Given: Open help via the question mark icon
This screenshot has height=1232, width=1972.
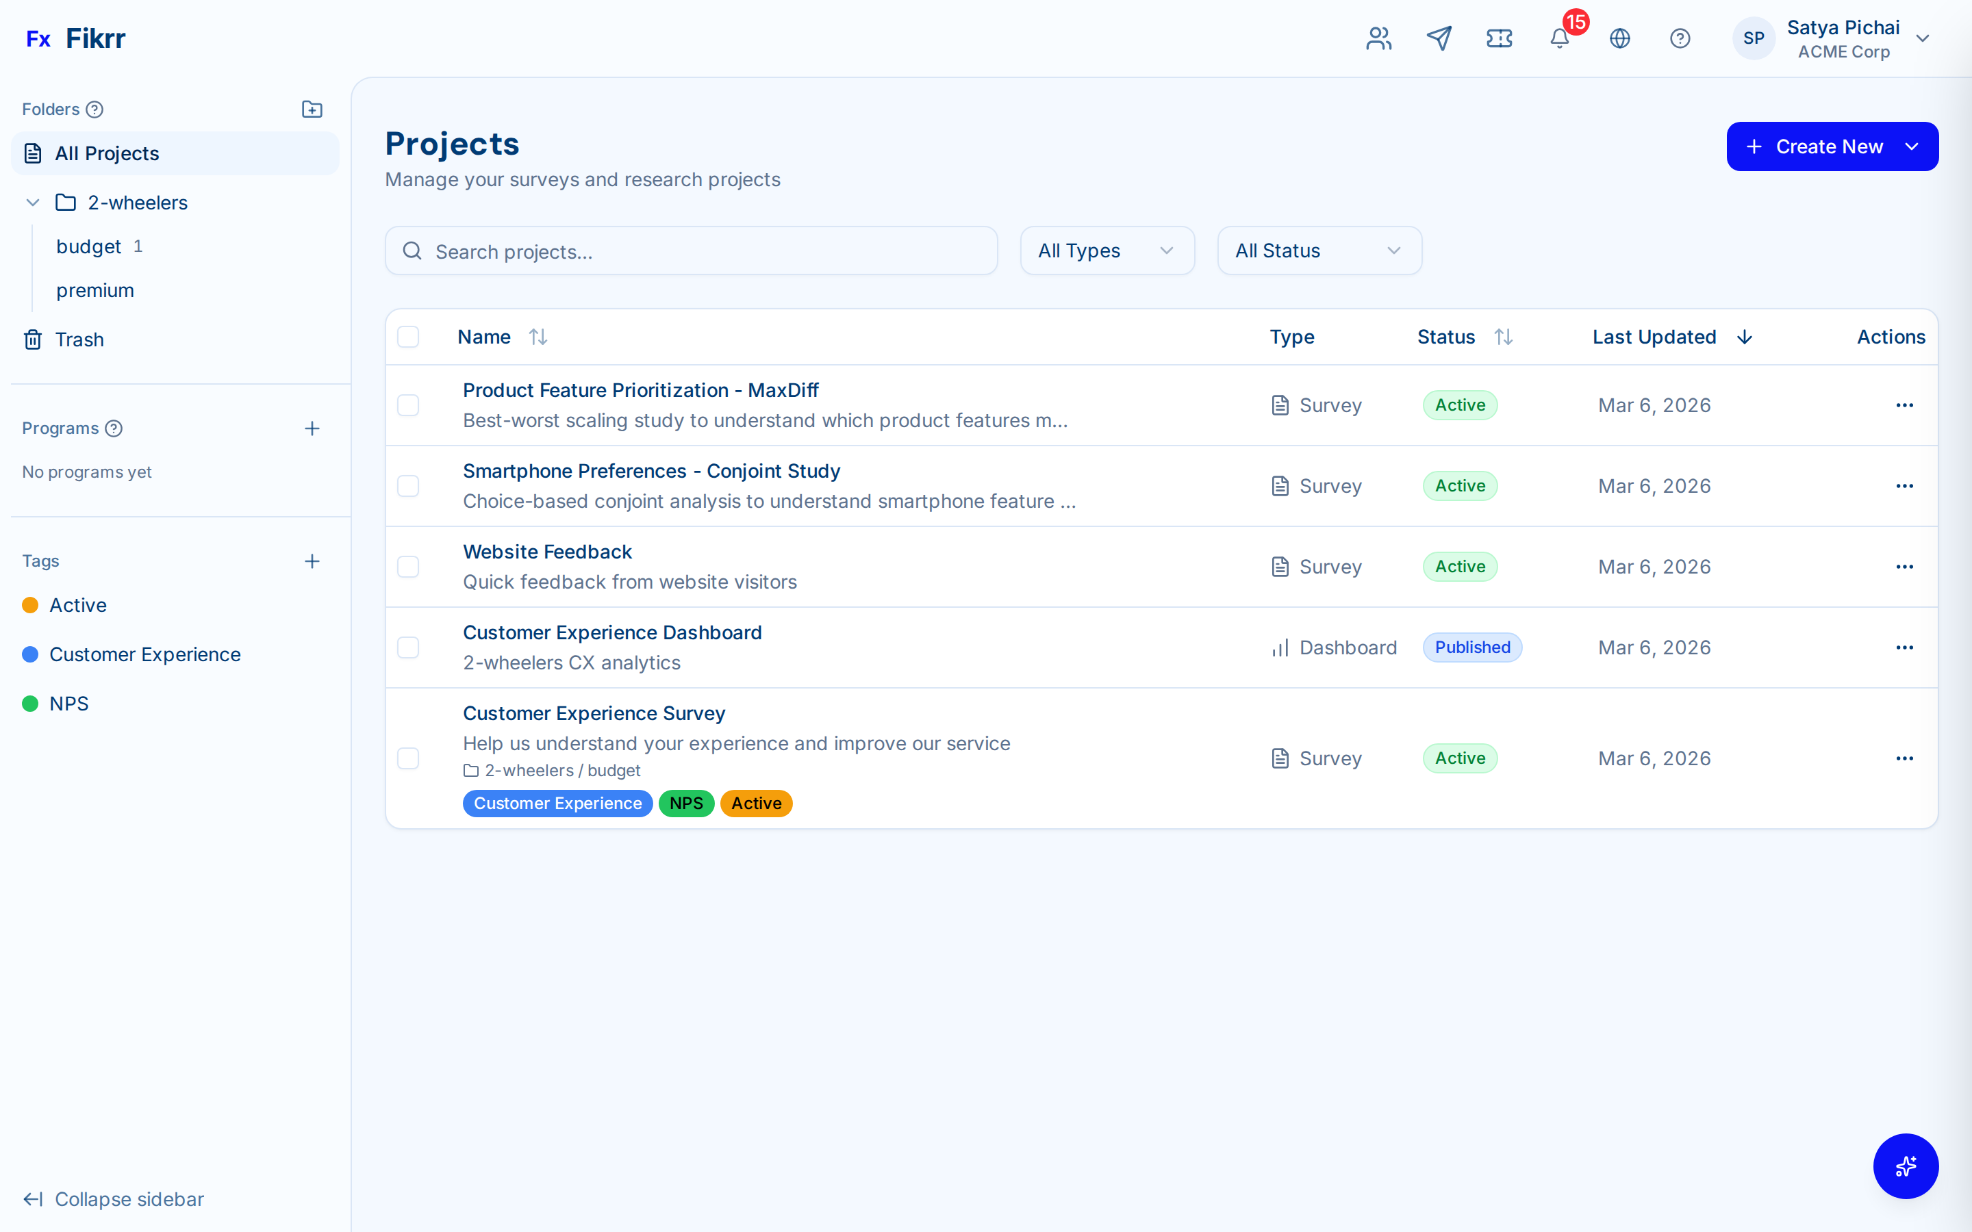Looking at the screenshot, I should (x=1680, y=38).
